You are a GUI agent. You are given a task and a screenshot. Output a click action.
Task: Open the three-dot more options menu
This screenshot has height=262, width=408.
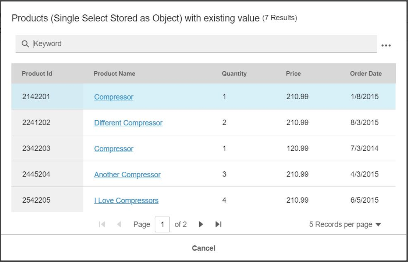tap(386, 46)
